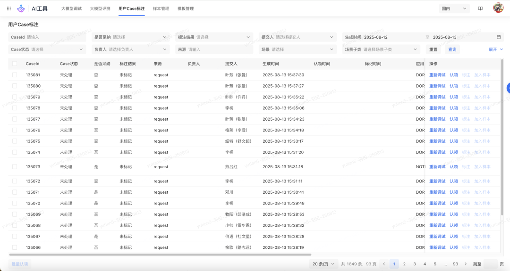
Task: Change the 20 条/页 page size
Action: (323, 264)
